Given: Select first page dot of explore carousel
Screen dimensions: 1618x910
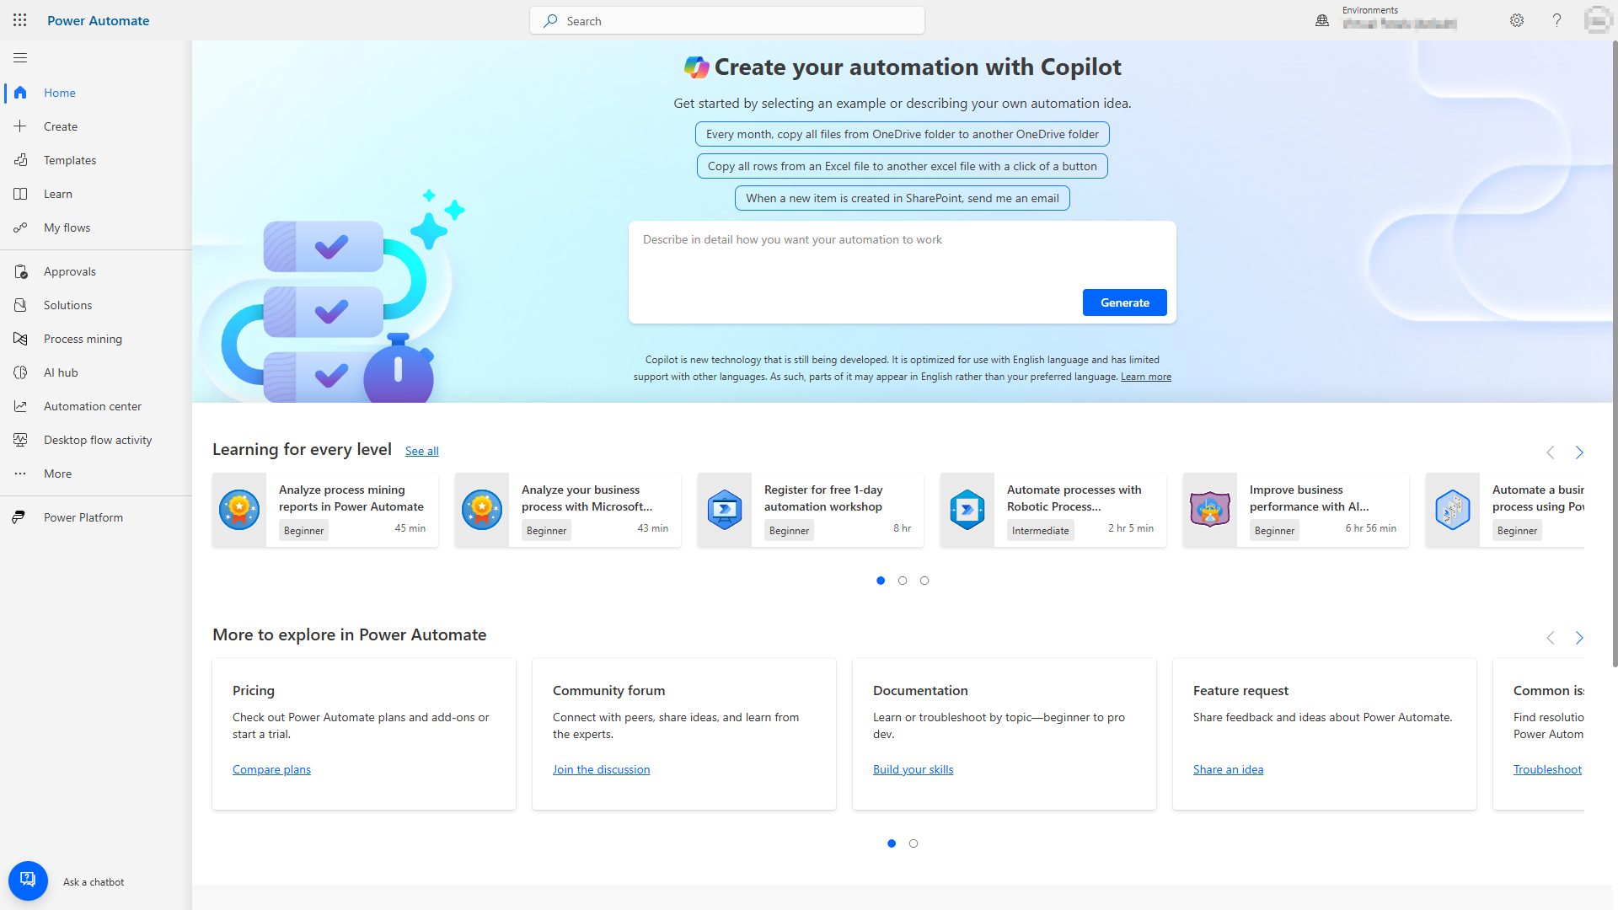Looking at the screenshot, I should pos(892,843).
